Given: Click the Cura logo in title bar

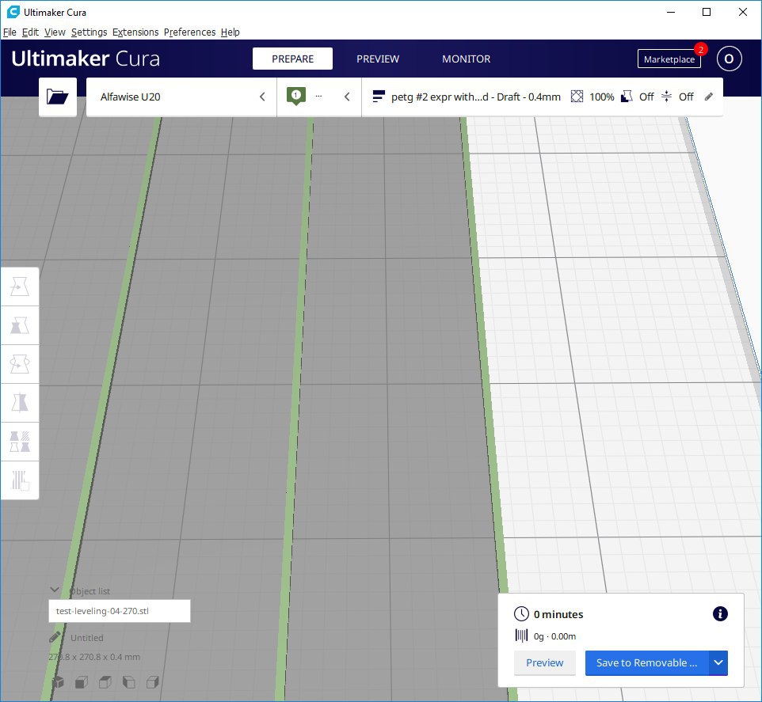Looking at the screenshot, I should [x=13, y=12].
